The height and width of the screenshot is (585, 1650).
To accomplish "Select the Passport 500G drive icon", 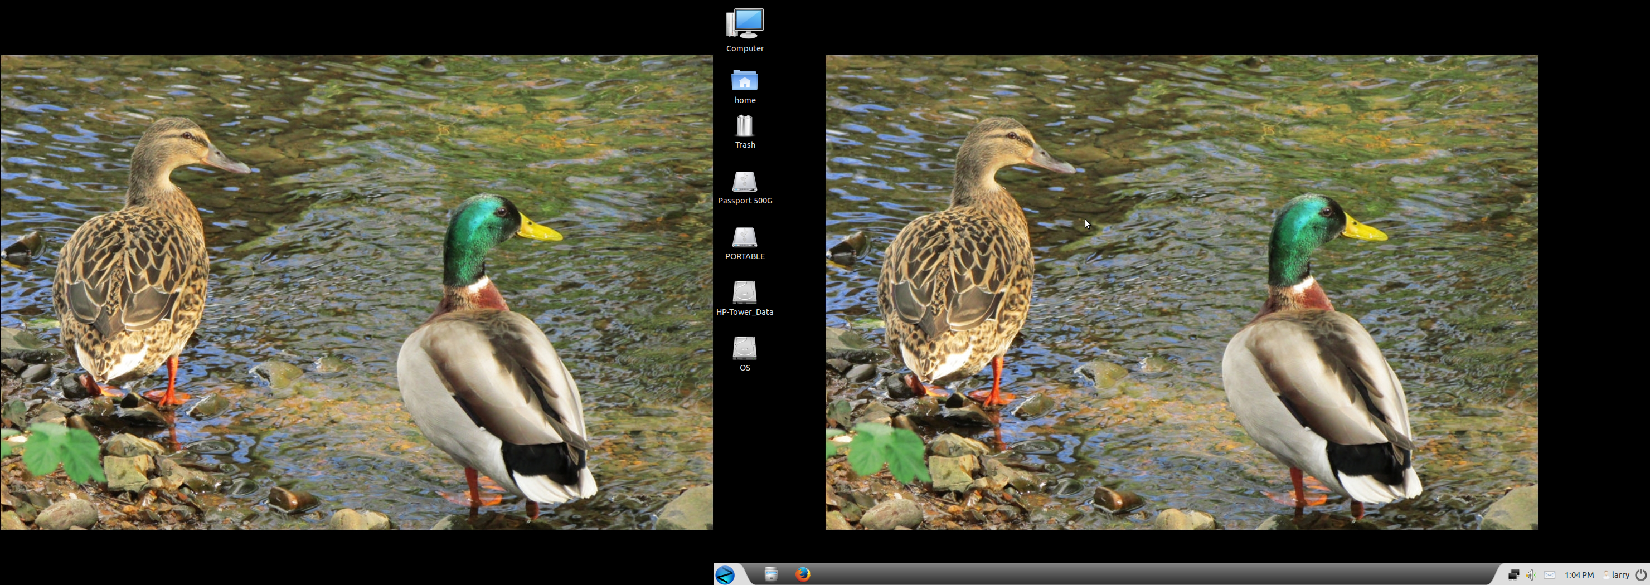I will [744, 182].
